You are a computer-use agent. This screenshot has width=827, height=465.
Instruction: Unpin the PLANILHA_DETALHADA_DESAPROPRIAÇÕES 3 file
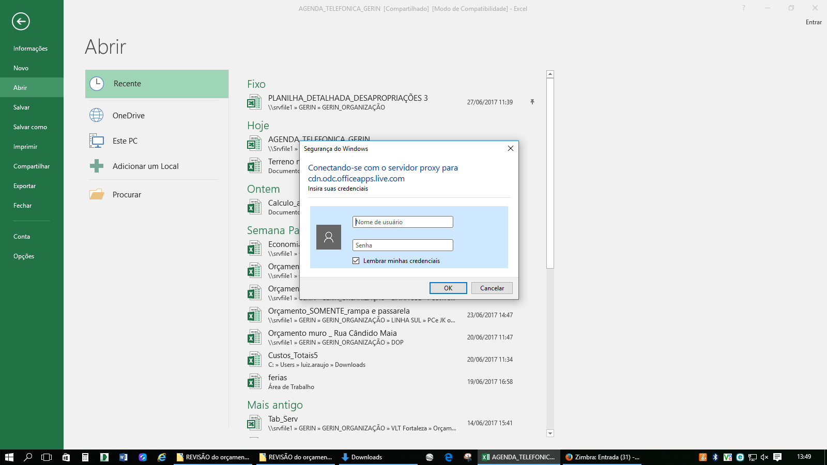coord(532,102)
